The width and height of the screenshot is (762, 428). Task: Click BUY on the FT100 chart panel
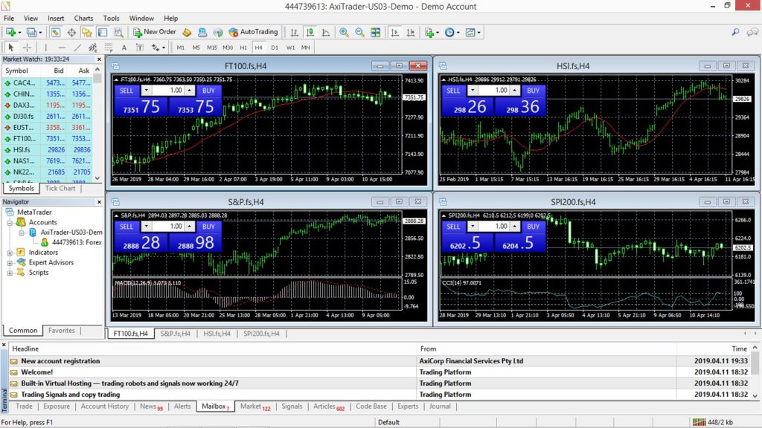(x=208, y=90)
